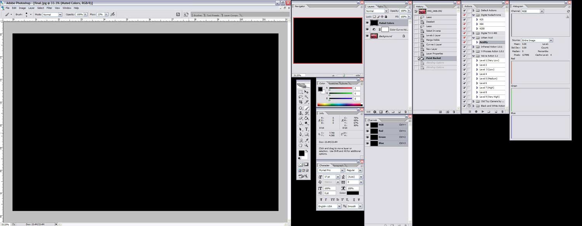
Task: Uncheck the Default Actions checkbox
Action: click(x=464, y=10)
